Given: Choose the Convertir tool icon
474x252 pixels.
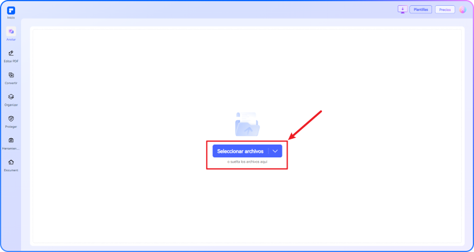Looking at the screenshot, I should [x=11, y=75].
